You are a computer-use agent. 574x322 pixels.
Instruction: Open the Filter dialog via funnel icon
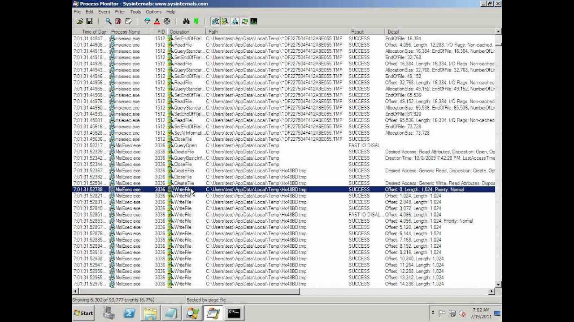pyautogui.click(x=147, y=21)
